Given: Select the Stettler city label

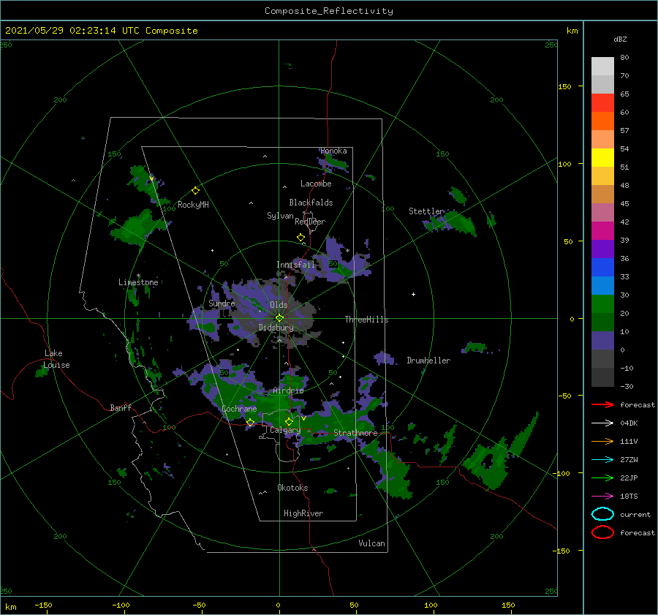Looking at the screenshot, I should click(426, 211).
